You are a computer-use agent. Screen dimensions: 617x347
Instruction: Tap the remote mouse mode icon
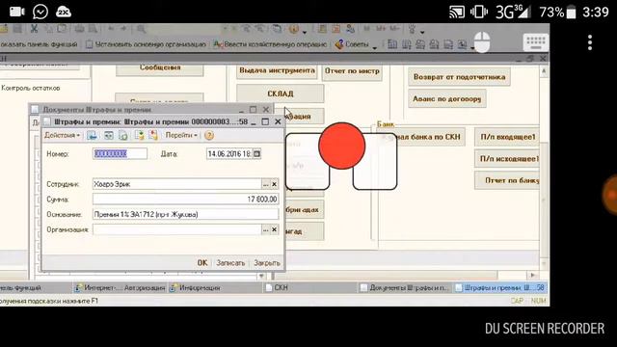(x=482, y=41)
